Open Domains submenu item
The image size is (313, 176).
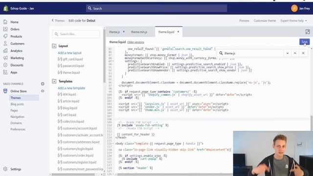[x=16, y=123]
